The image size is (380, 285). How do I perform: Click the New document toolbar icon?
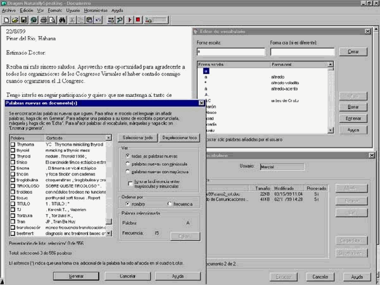click(6, 20)
